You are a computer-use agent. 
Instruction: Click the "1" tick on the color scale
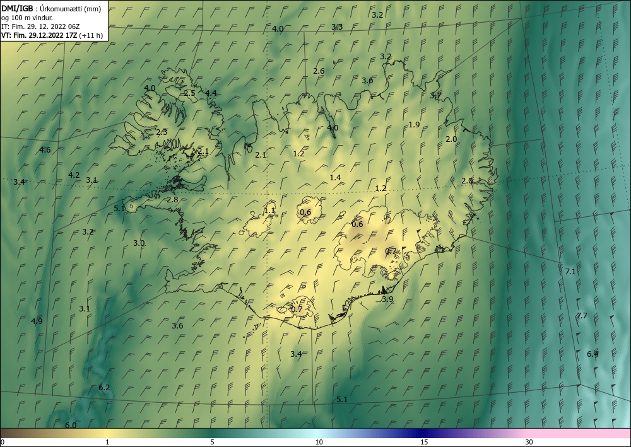point(107,443)
